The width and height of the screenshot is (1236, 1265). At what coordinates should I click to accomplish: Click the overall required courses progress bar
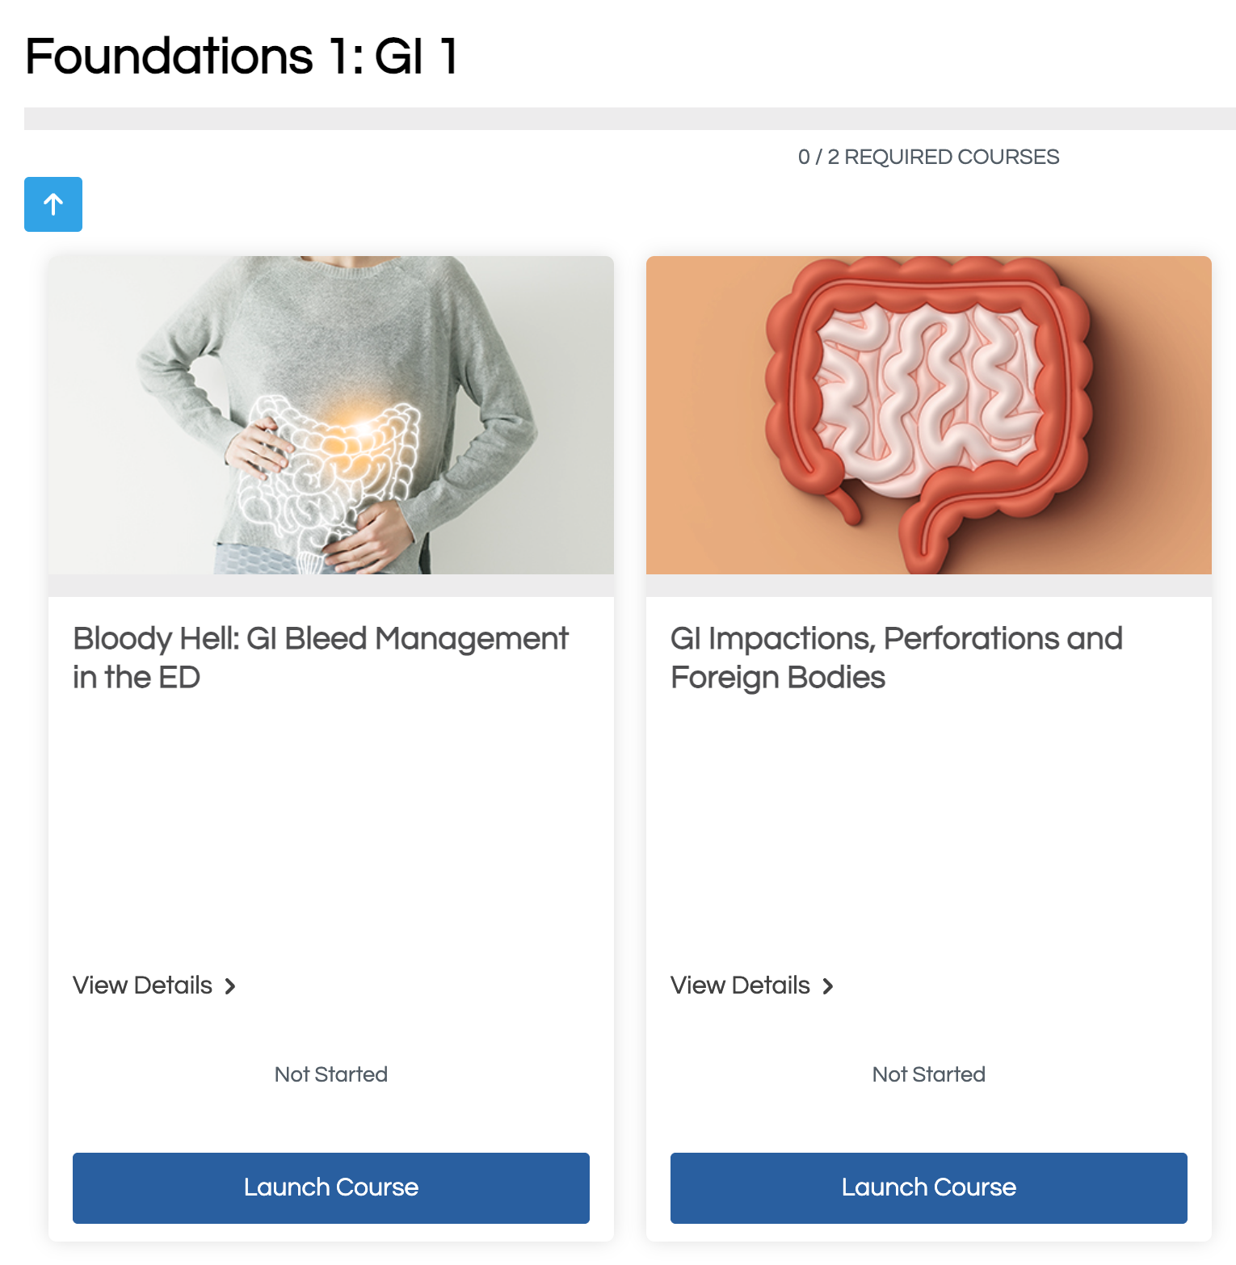[x=630, y=119]
